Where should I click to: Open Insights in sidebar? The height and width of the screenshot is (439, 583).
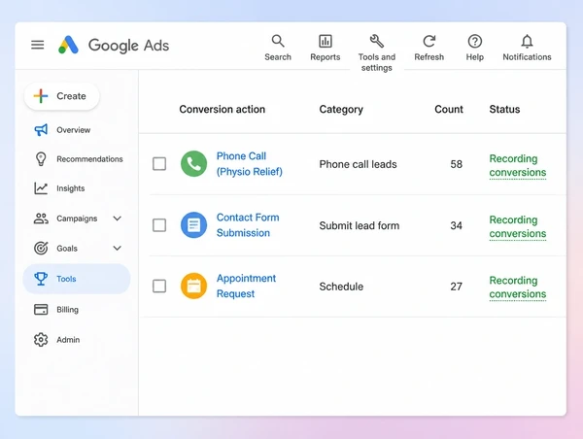71,188
